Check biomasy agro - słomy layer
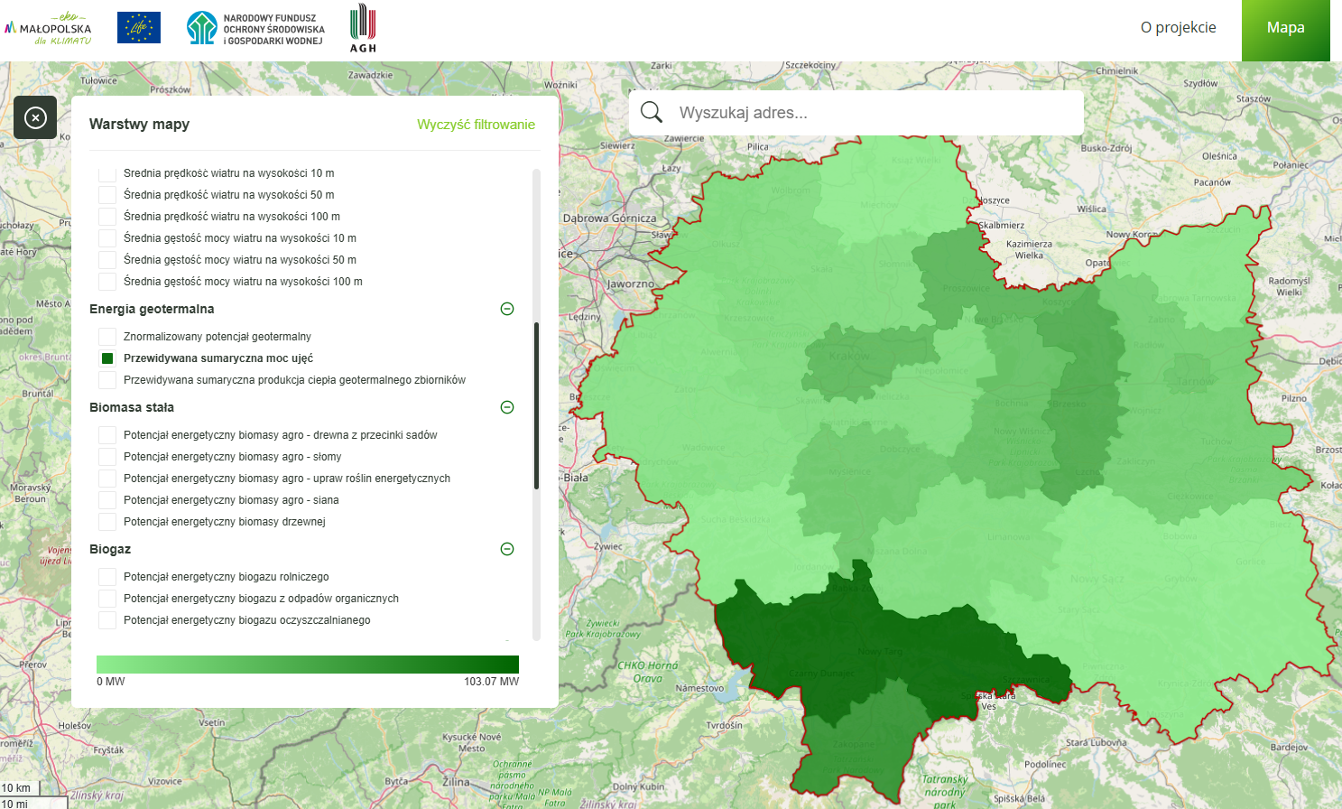This screenshot has width=1342, height=809. (107, 457)
